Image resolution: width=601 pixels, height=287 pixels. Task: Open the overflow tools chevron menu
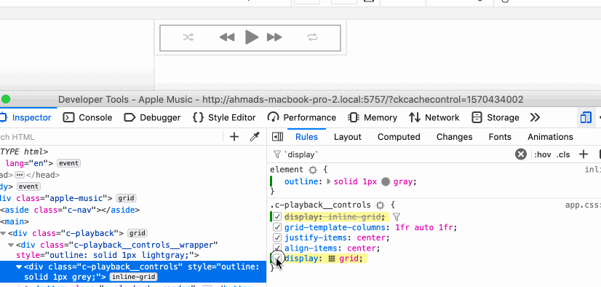535,117
